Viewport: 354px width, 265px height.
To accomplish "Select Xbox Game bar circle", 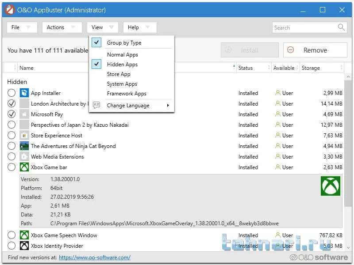I will (x=12, y=167).
